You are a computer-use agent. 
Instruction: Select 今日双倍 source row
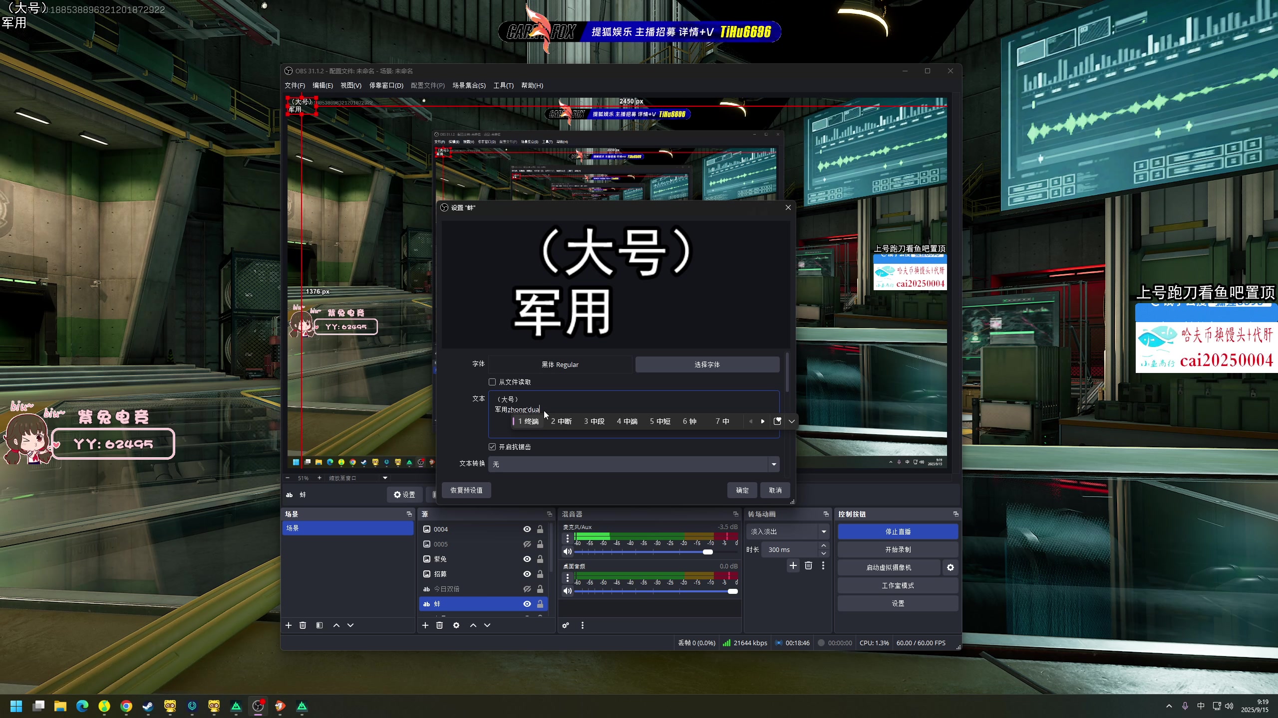tap(483, 589)
